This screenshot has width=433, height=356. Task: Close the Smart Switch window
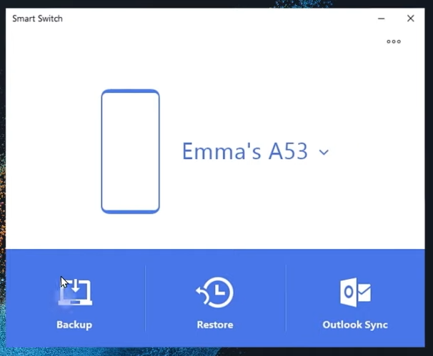pyautogui.click(x=410, y=19)
